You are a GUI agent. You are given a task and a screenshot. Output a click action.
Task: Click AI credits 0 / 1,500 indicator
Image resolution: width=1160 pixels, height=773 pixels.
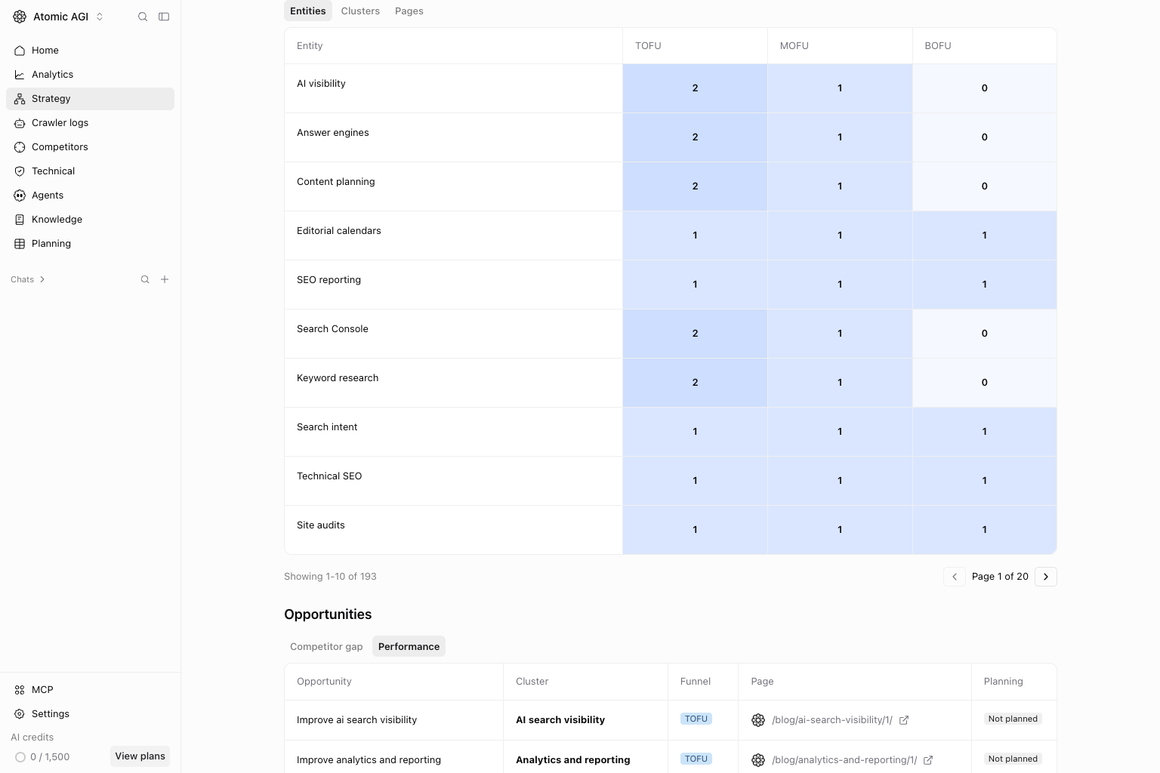coord(43,757)
